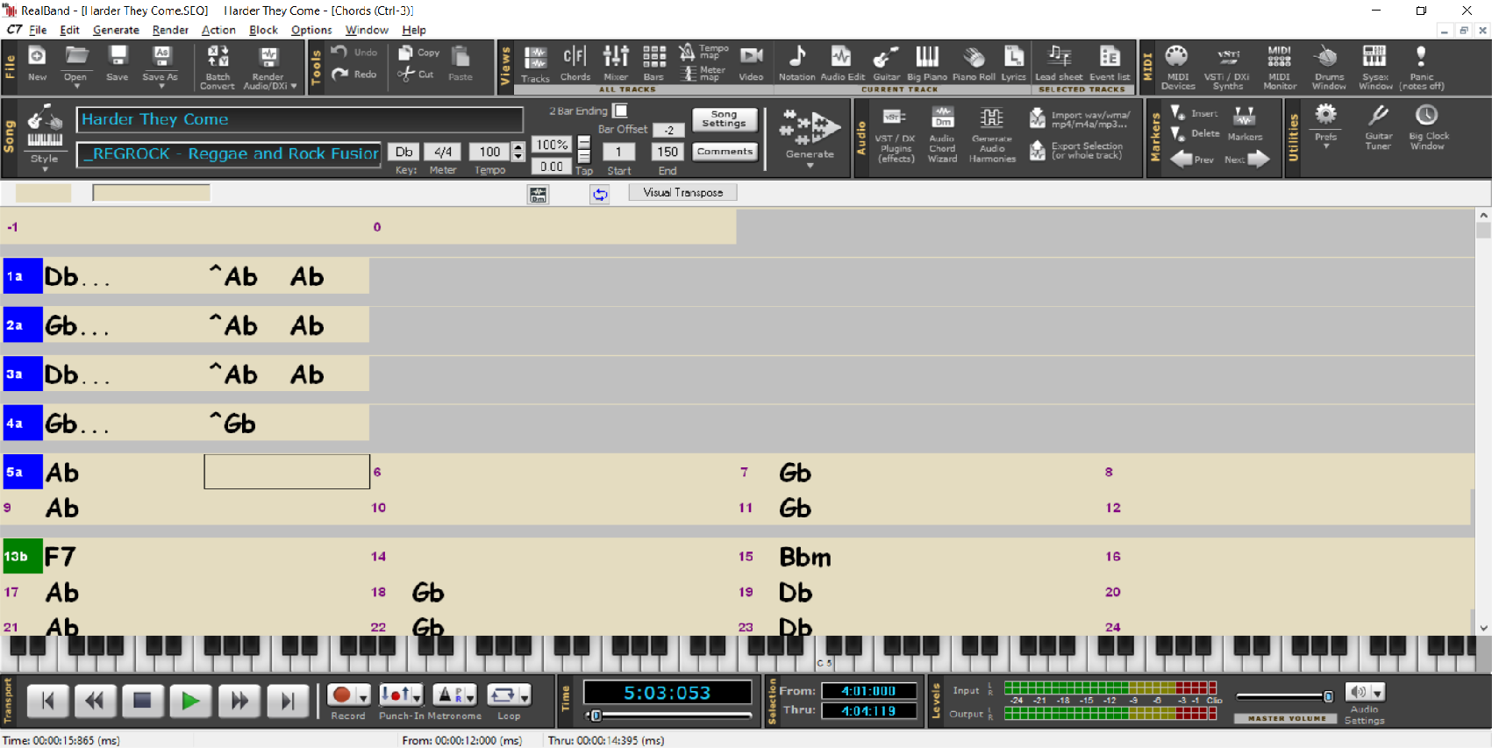Select the Ab chord in bar 5a

point(62,473)
